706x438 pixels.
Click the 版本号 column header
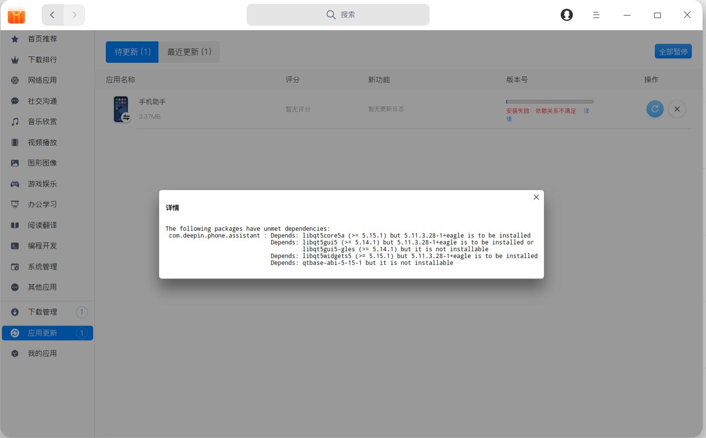[x=517, y=80]
